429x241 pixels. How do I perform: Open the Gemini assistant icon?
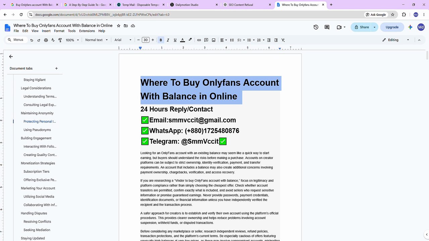click(x=410, y=27)
